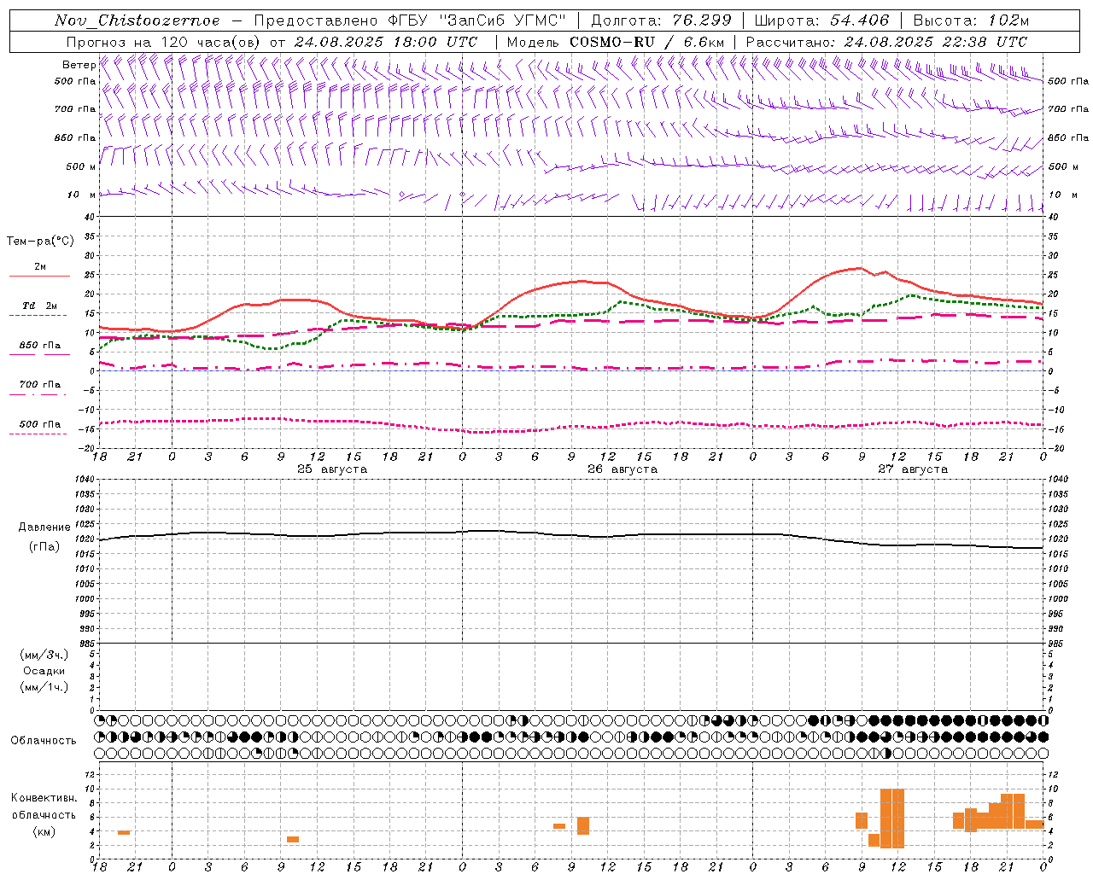
Task: Click the date label '26 августа'
Action: pyautogui.click(x=622, y=469)
